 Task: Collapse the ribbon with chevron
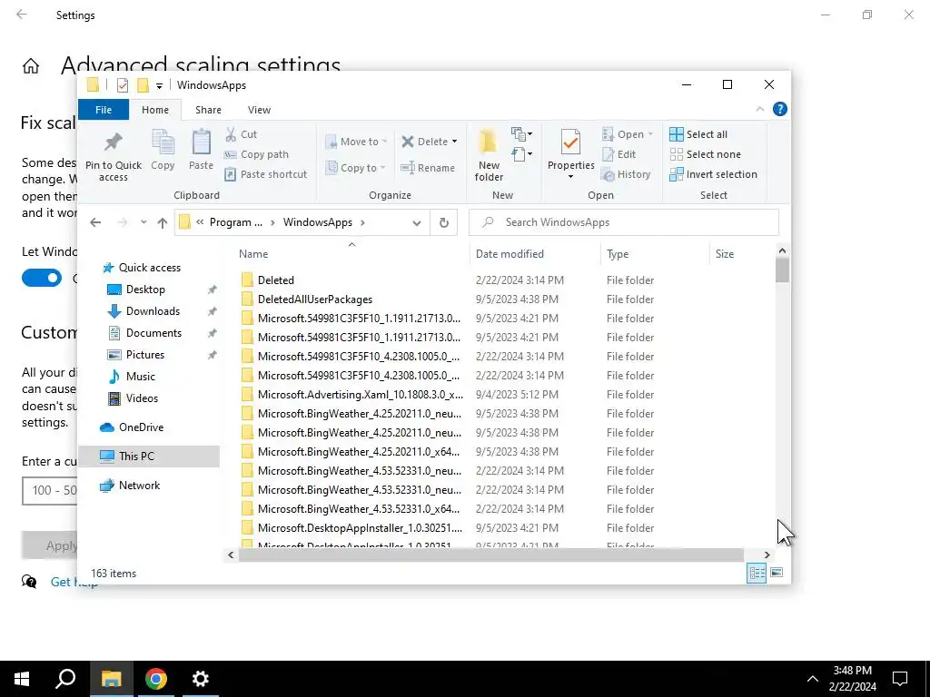point(760,109)
